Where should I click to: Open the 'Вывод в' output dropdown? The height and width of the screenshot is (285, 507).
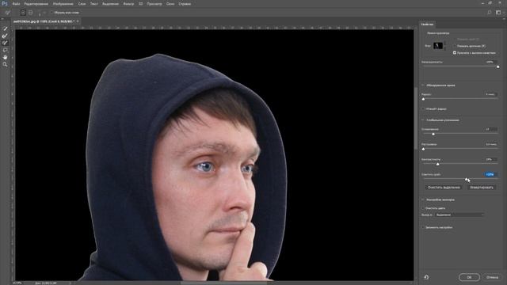(x=459, y=215)
